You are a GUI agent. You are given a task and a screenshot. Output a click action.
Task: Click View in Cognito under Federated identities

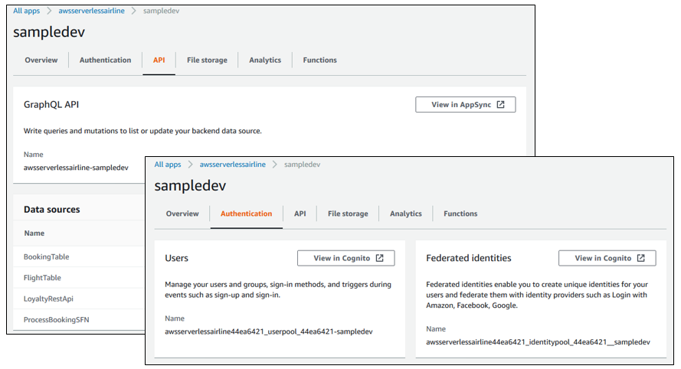coord(607,258)
